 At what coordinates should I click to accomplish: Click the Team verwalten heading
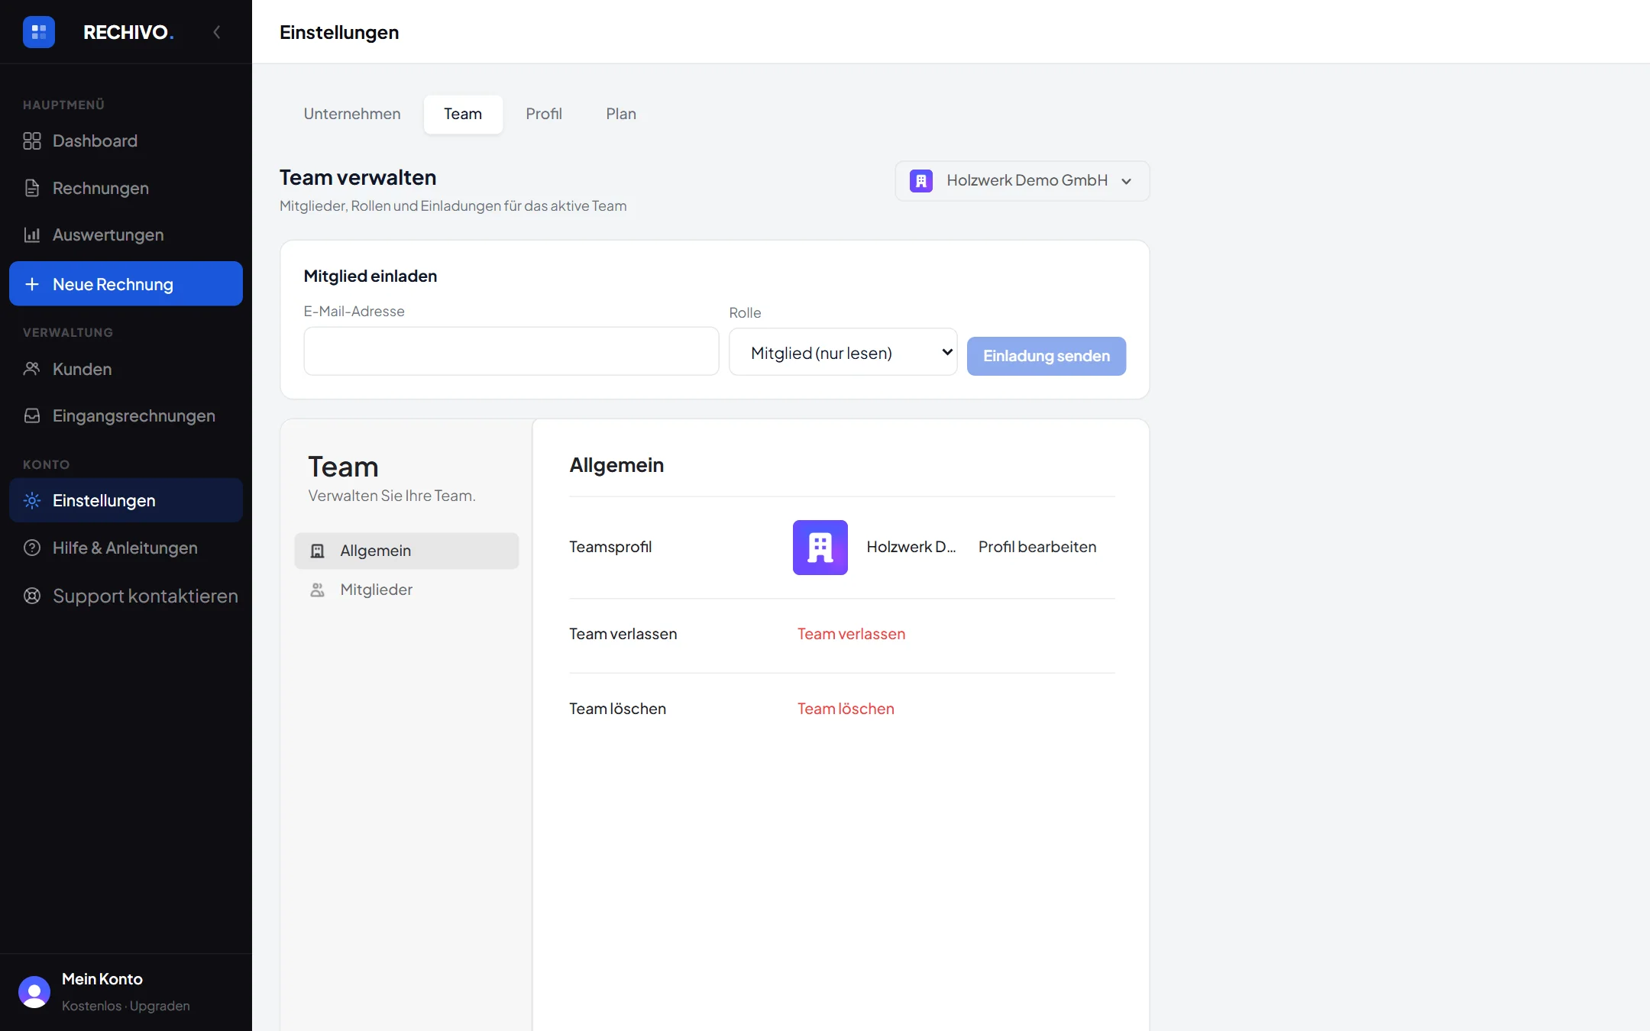(358, 177)
